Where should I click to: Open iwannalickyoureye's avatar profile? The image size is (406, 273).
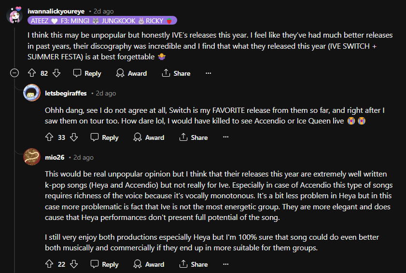[x=14, y=14]
